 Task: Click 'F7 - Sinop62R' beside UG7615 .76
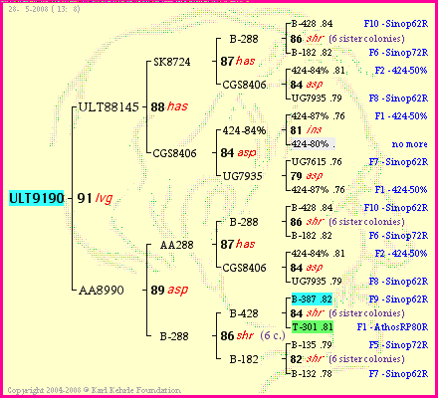tap(398, 162)
